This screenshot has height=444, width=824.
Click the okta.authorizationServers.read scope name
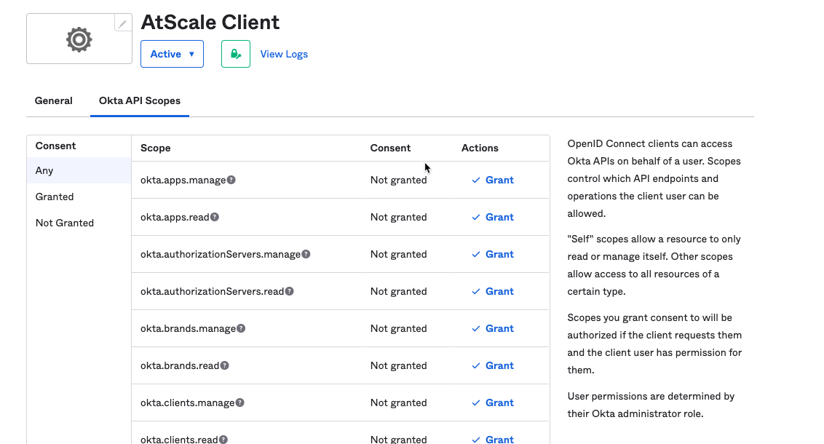click(212, 291)
